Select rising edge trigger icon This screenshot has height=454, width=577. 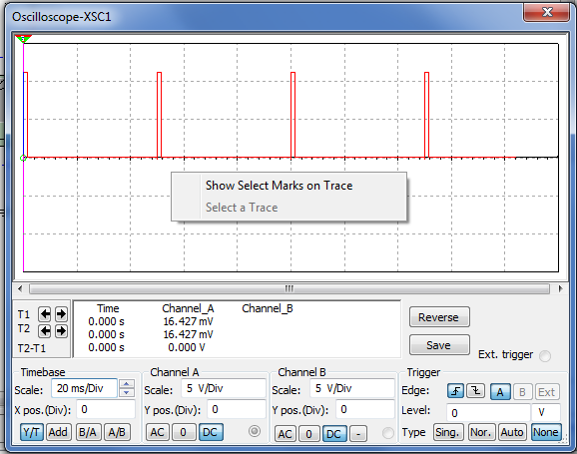(x=455, y=391)
